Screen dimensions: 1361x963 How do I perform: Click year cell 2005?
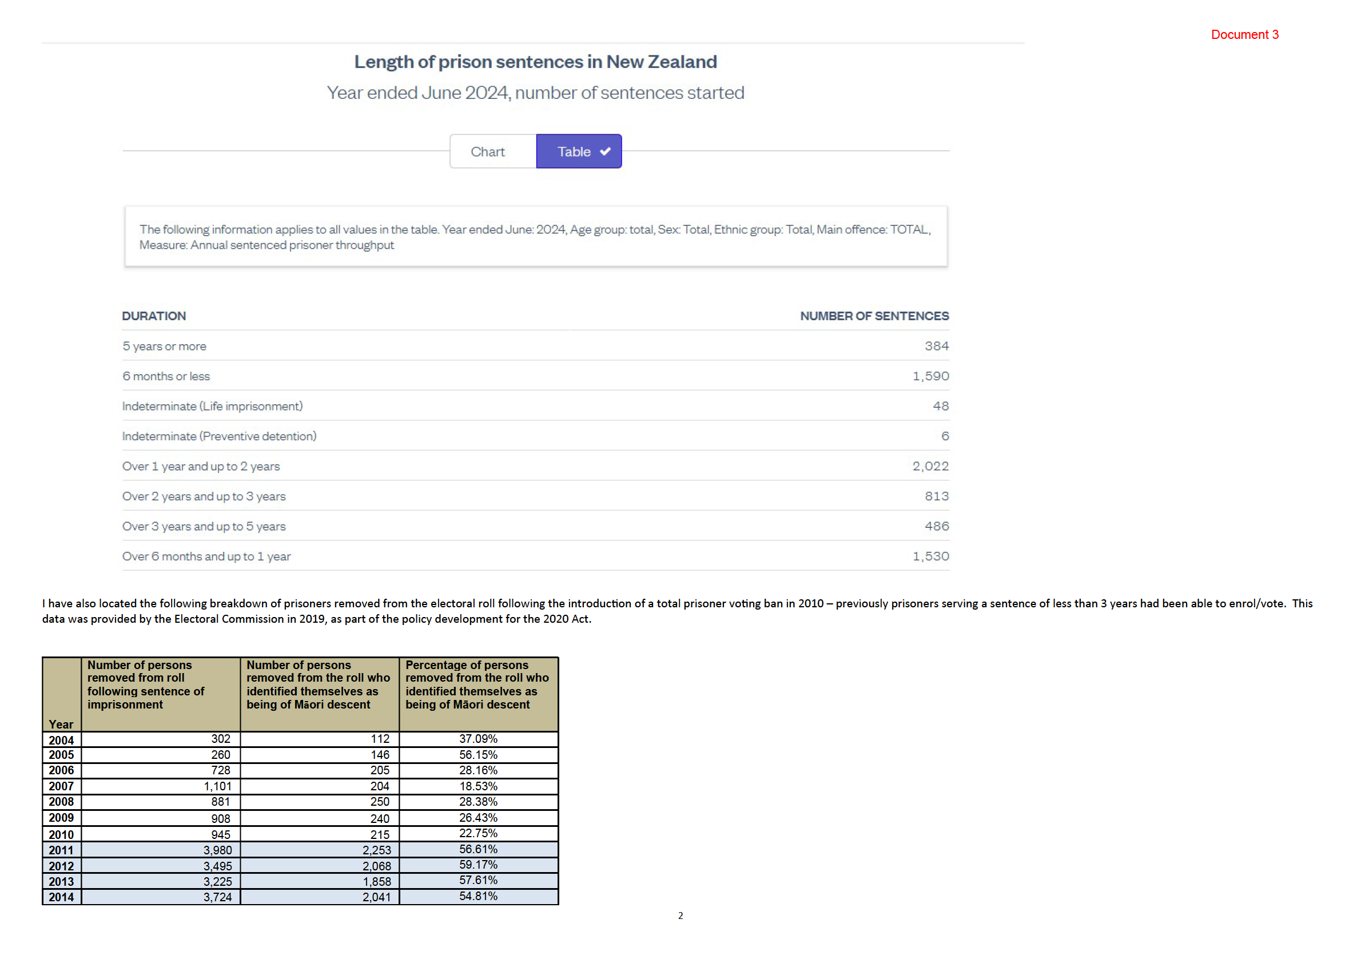[x=61, y=755]
